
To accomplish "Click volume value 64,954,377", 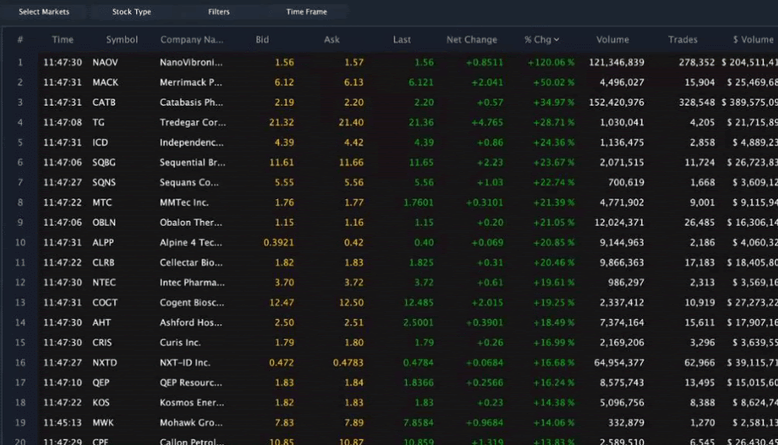I will pyautogui.click(x=619, y=363).
